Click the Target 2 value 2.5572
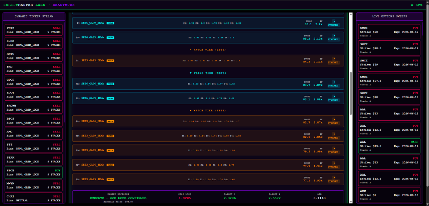429x206 pixels. [x=275, y=198]
